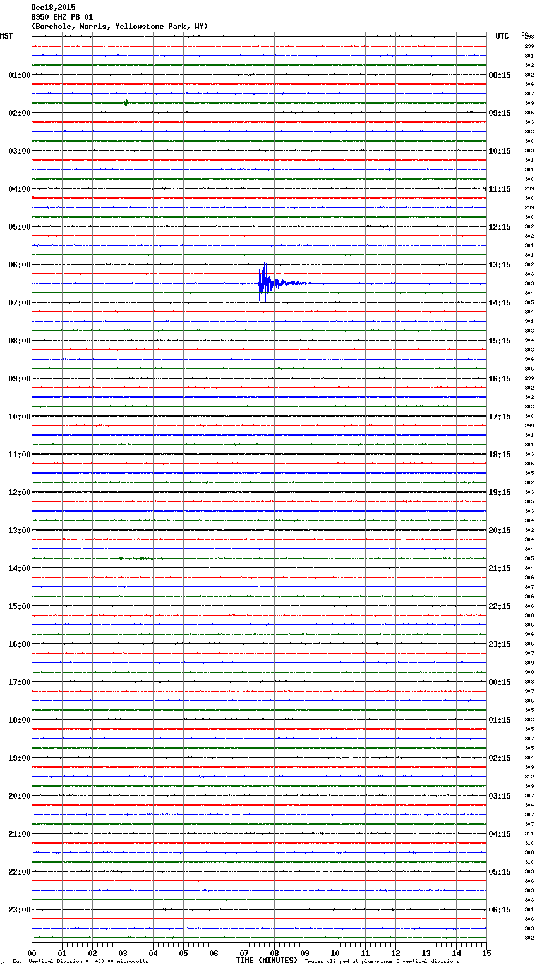The height and width of the screenshot is (970, 537).
Task: Click the UTC time label "22:15"
Action: tap(500, 606)
